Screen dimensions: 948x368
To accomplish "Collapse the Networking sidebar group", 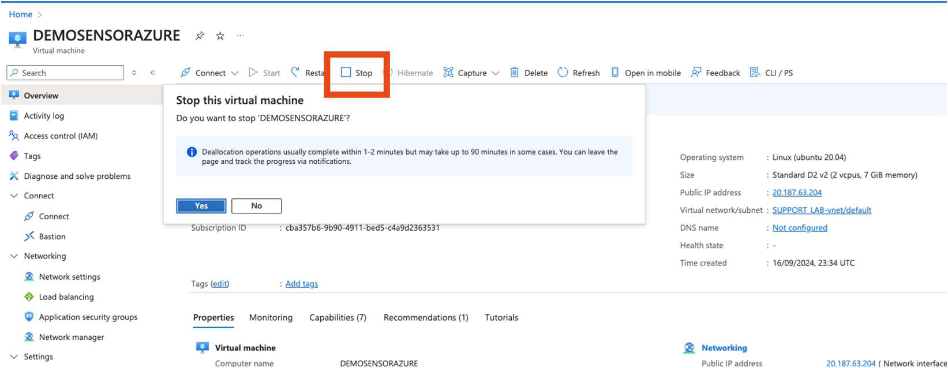I will click(14, 256).
